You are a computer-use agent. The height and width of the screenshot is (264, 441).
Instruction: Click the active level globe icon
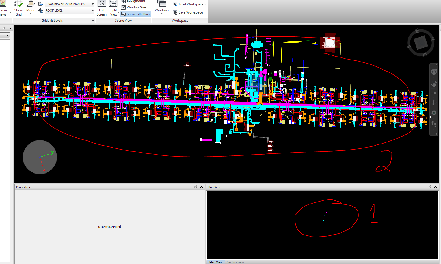pos(40,10)
